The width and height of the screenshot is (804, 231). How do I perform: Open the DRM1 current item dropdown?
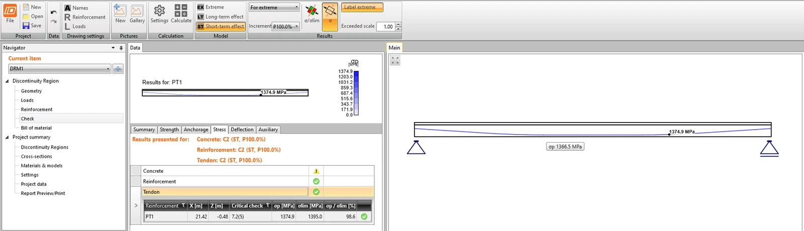59,69
